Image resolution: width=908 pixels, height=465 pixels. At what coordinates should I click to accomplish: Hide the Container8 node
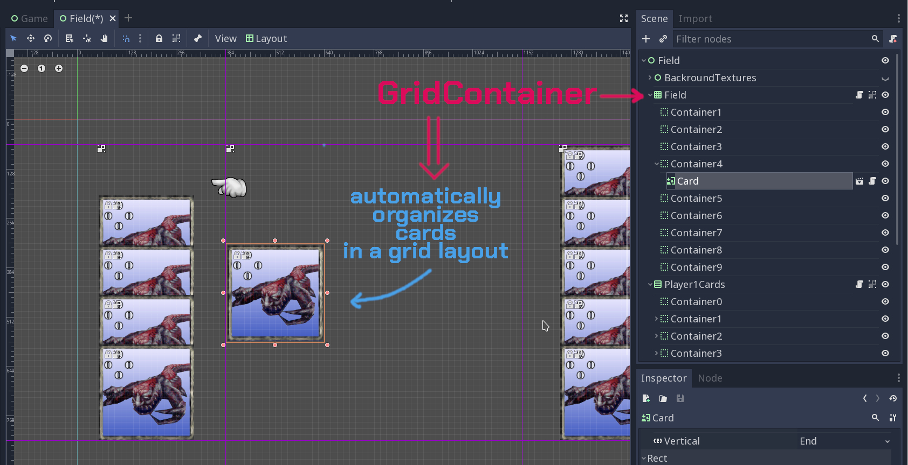click(x=885, y=250)
